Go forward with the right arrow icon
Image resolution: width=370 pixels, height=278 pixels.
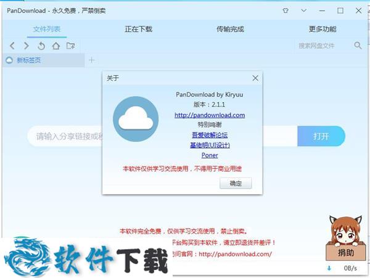pyautogui.click(x=26, y=46)
